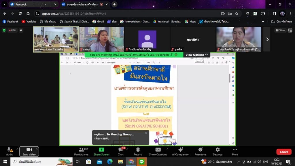Go to browser home page
Viewport: 295px width, 166px height.
point(28,14)
